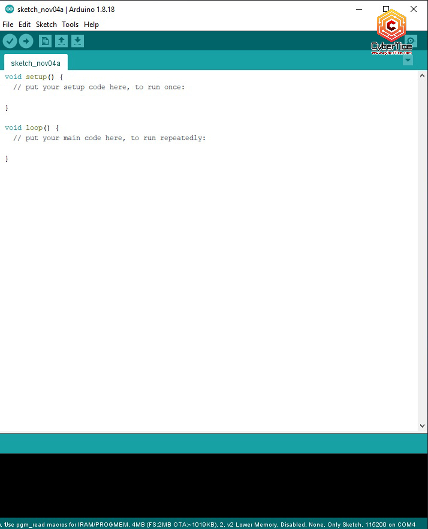
Task: Open a sketch using up-arrow icon
Action: coord(61,41)
